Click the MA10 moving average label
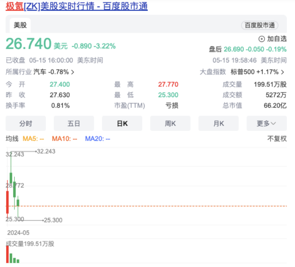 [x=65, y=139]
